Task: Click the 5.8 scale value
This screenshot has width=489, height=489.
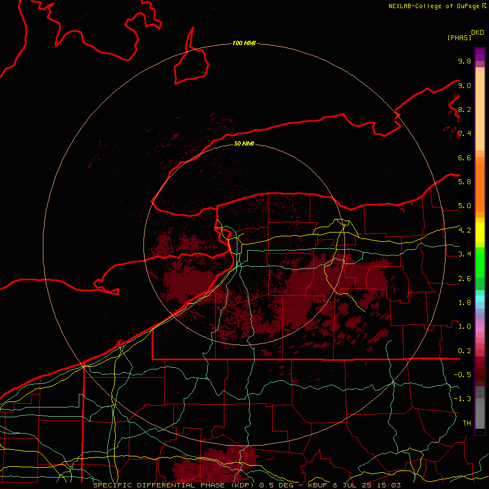Action: tap(465, 182)
